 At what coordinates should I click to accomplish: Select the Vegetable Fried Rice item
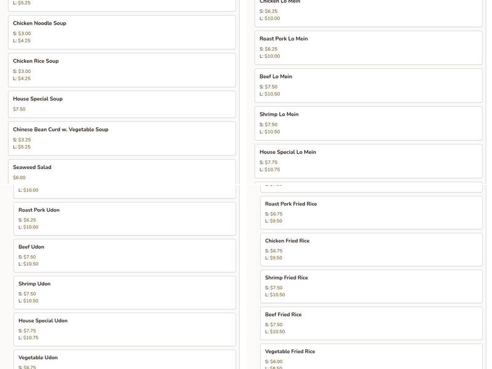pyautogui.click(x=371, y=357)
